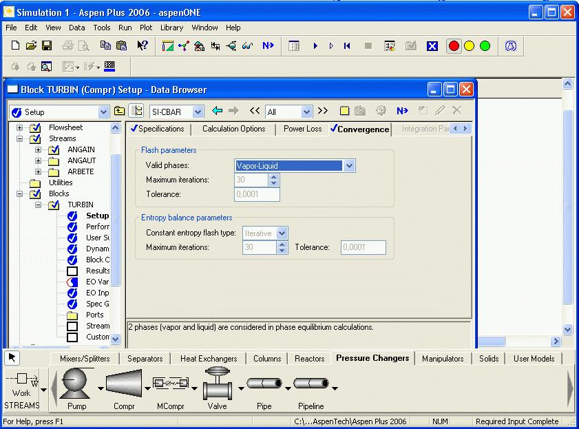Collapse the Streams tree node
This screenshot has height=429, width=579.
point(19,139)
